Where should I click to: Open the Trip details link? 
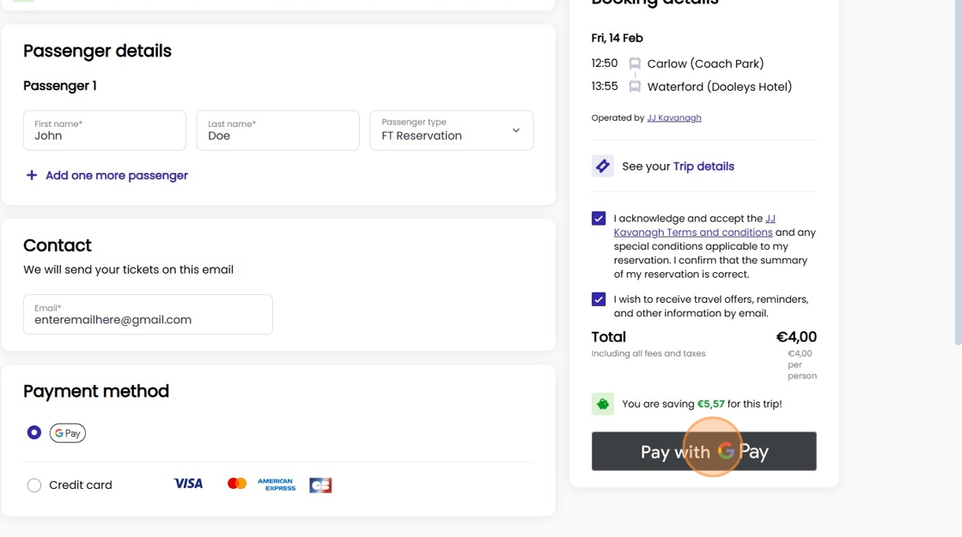(x=703, y=166)
